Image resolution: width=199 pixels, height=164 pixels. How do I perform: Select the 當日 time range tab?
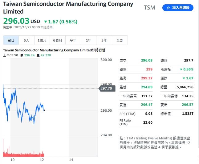tap(11, 40)
